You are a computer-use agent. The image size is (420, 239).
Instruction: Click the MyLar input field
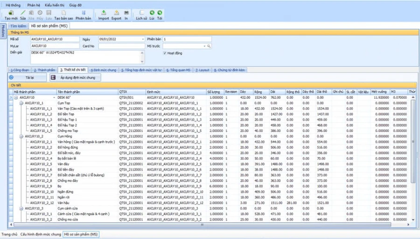(x=55, y=46)
